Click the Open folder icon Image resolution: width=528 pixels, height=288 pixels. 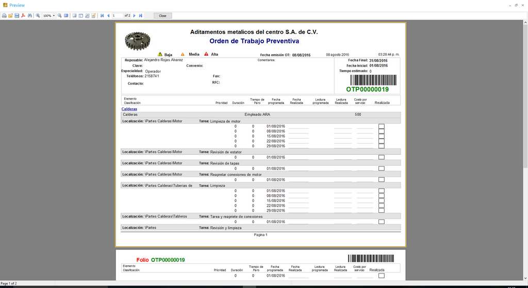[x=10, y=16]
